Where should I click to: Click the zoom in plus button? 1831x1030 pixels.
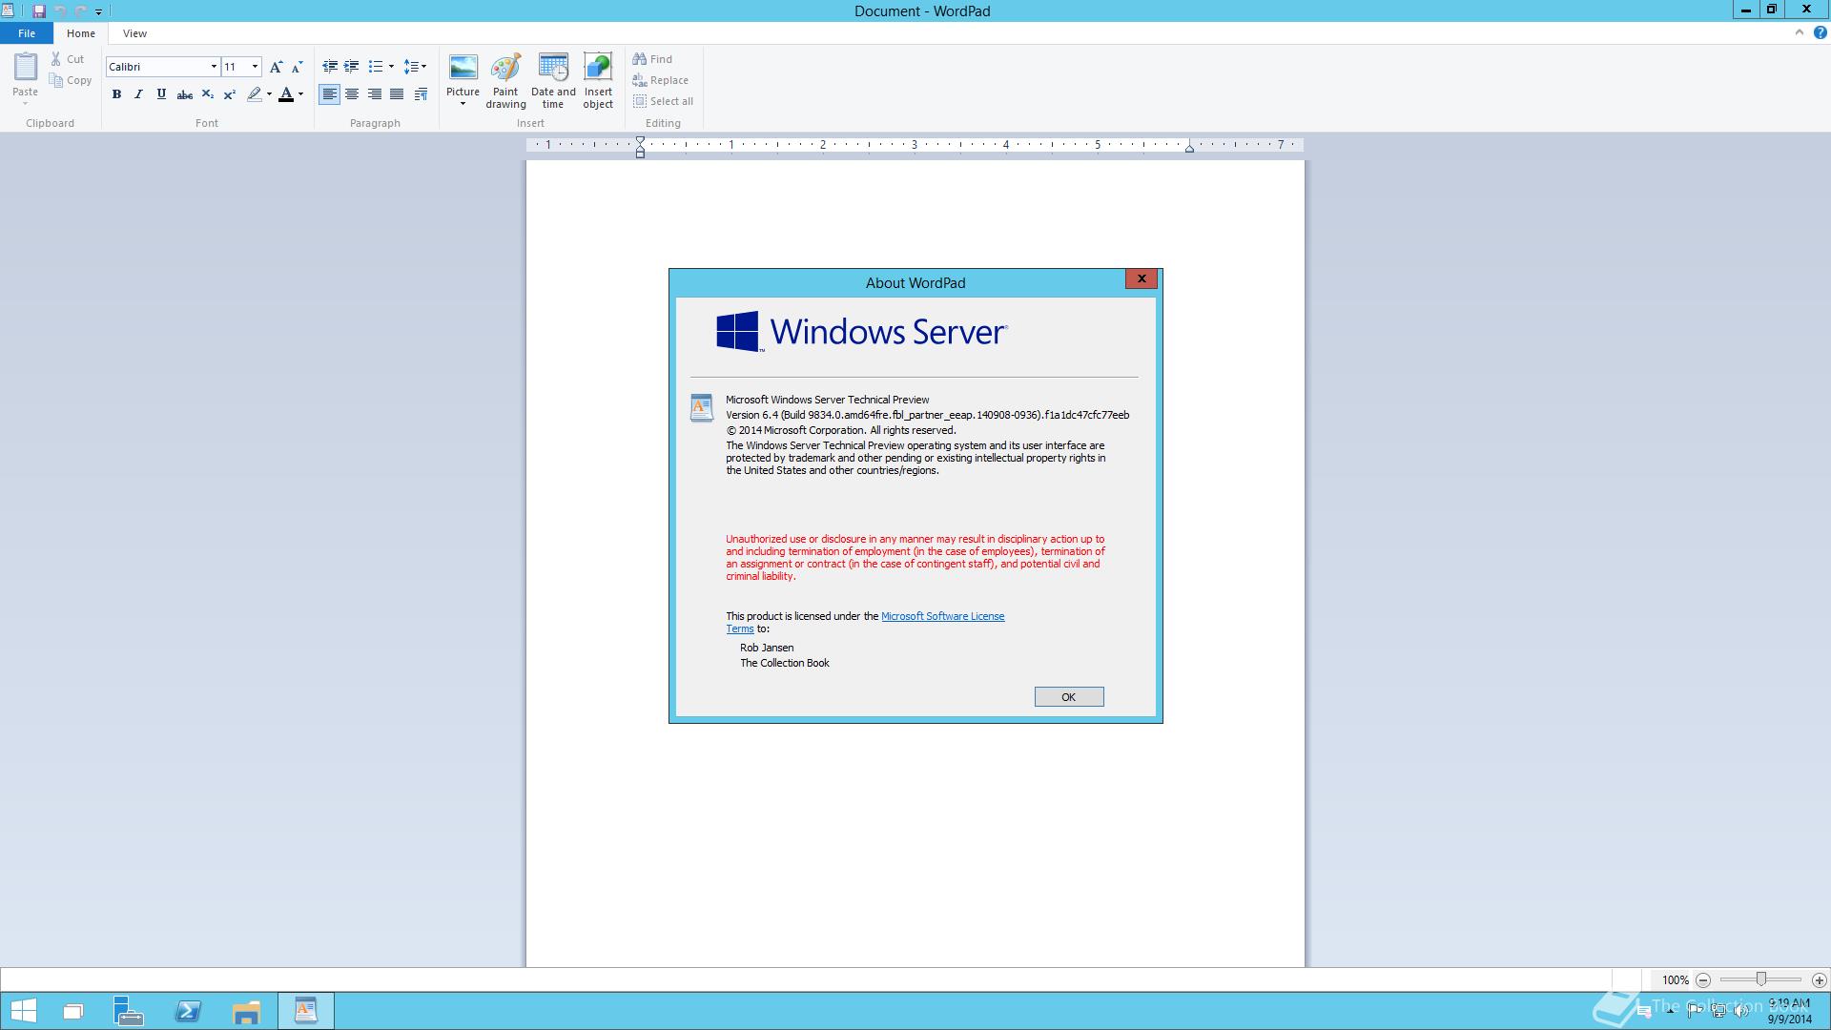[x=1819, y=980]
